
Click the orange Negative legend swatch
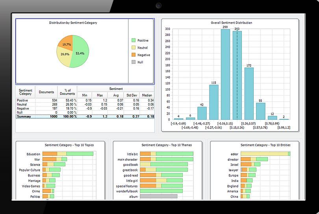tap(134, 55)
